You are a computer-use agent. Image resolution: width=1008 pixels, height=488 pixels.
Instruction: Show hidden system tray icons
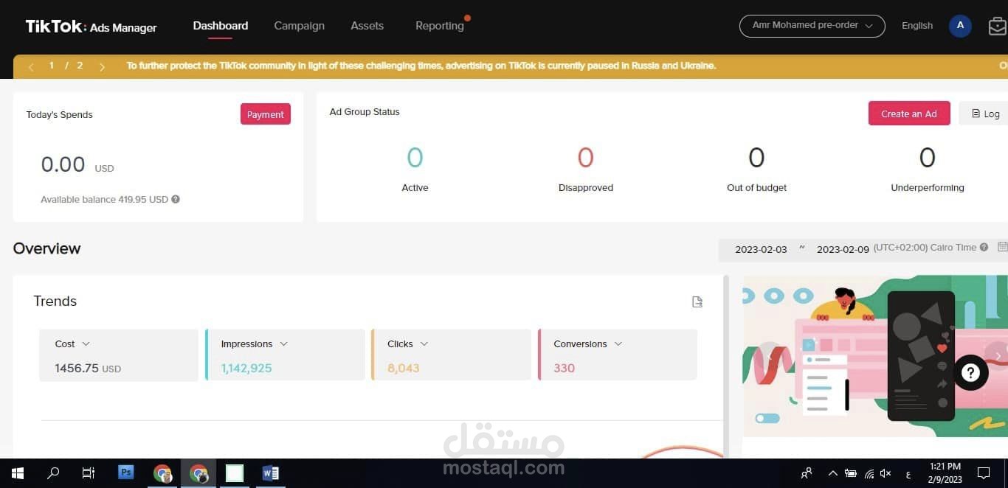833,473
